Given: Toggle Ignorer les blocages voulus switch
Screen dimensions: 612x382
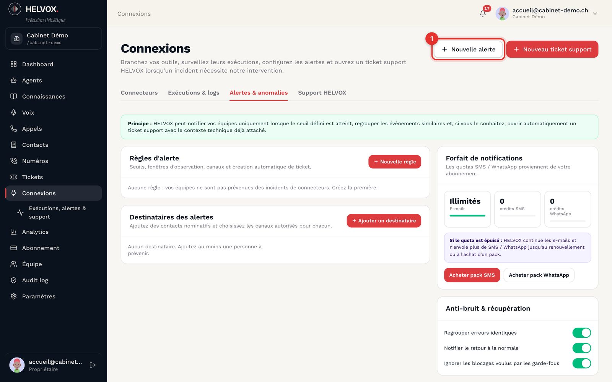Looking at the screenshot, I should 581,363.
